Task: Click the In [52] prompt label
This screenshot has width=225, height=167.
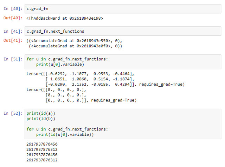Action: point(12,113)
